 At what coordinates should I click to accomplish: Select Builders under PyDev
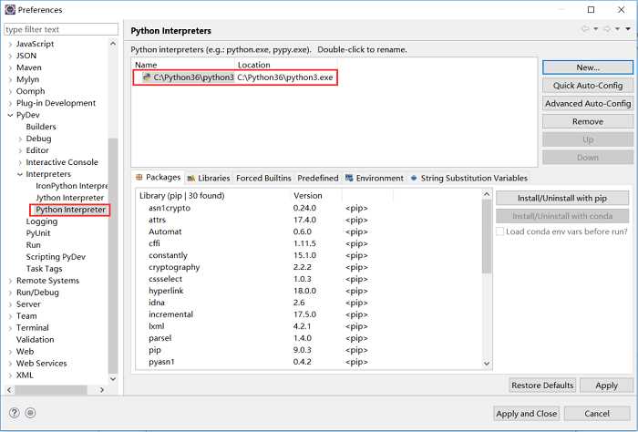pos(41,127)
